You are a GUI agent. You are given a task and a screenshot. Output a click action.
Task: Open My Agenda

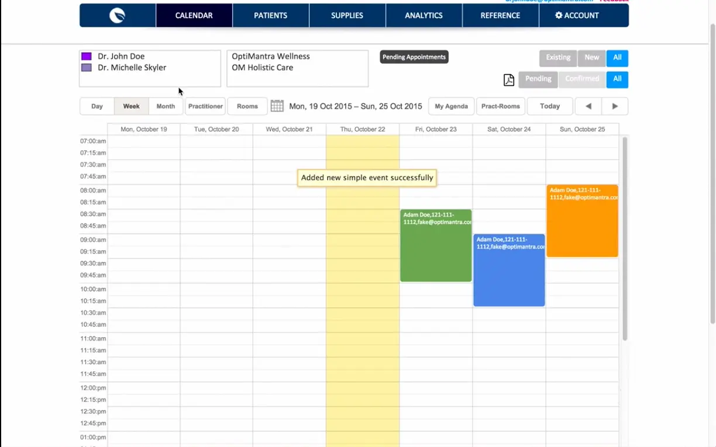450,106
